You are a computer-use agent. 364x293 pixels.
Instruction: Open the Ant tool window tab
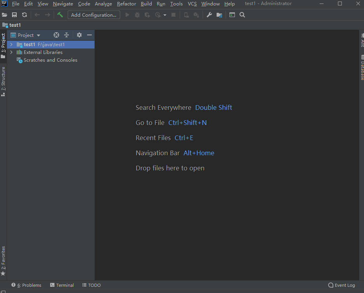click(362, 40)
